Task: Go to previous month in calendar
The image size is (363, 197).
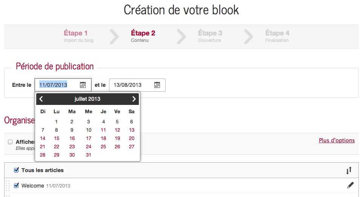Action: pos(41,99)
